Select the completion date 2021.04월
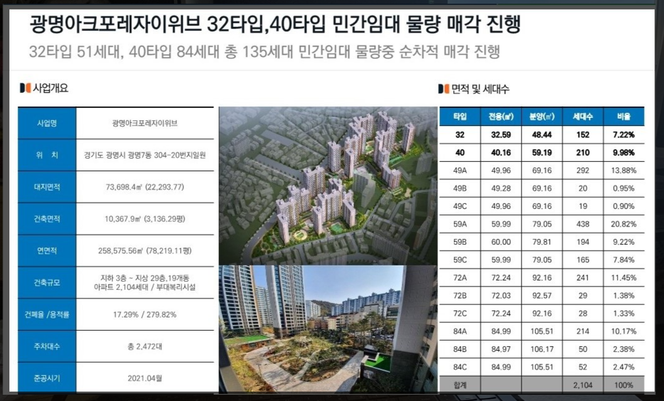664x401 pixels. 145,378
